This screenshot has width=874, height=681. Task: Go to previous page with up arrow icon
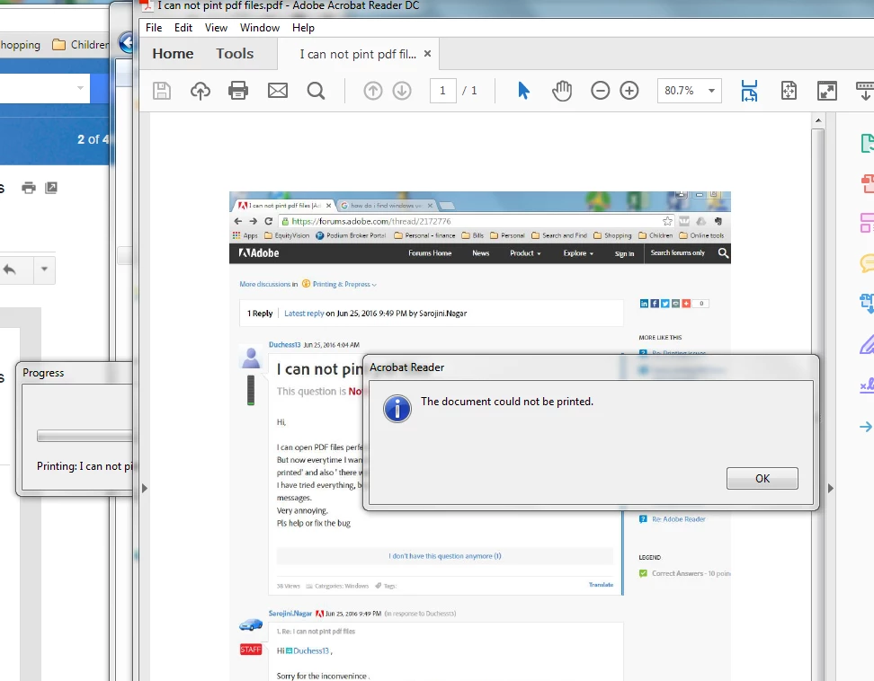tap(373, 91)
